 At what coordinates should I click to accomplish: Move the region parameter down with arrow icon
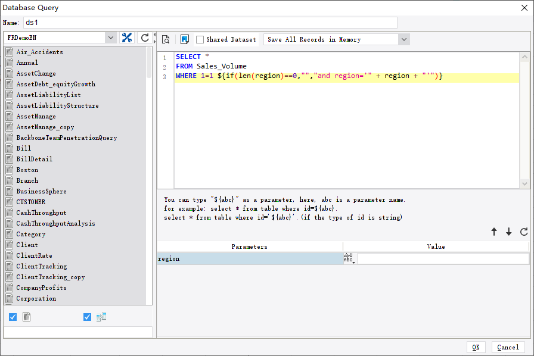[x=510, y=232]
